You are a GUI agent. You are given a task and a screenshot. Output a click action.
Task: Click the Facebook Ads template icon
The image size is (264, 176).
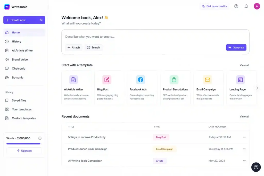141,80
